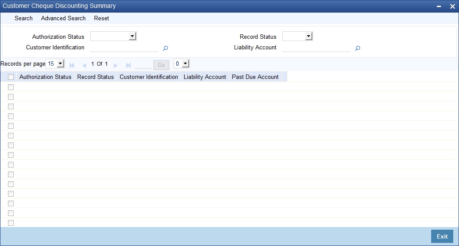Check the seventh row checkbox
Image resolution: width=459 pixels, height=246 pixels.
pyautogui.click(x=11, y=145)
